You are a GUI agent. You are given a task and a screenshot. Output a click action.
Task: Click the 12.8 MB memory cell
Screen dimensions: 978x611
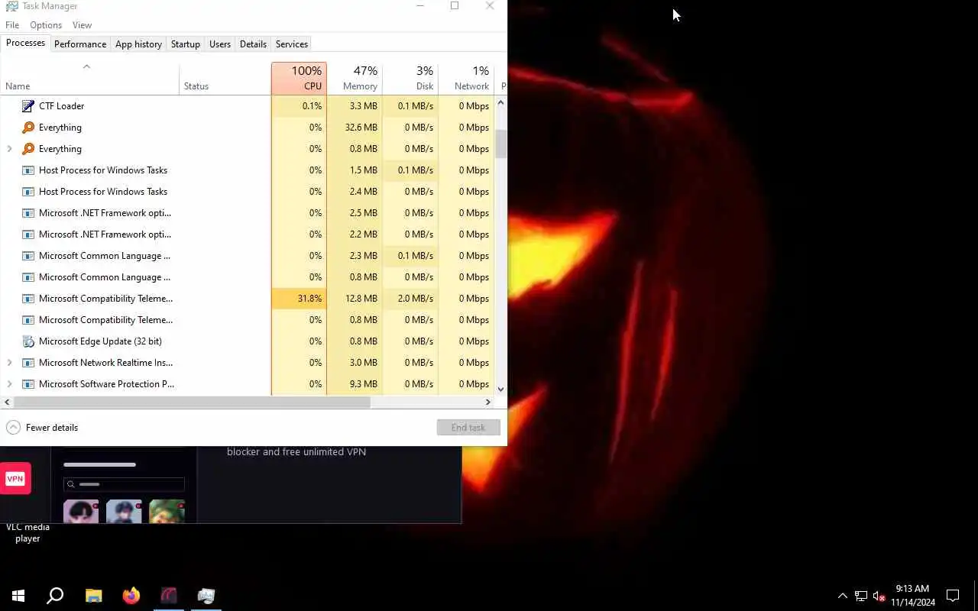coord(355,299)
